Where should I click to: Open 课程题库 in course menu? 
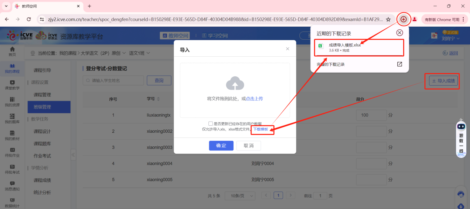pos(42,144)
